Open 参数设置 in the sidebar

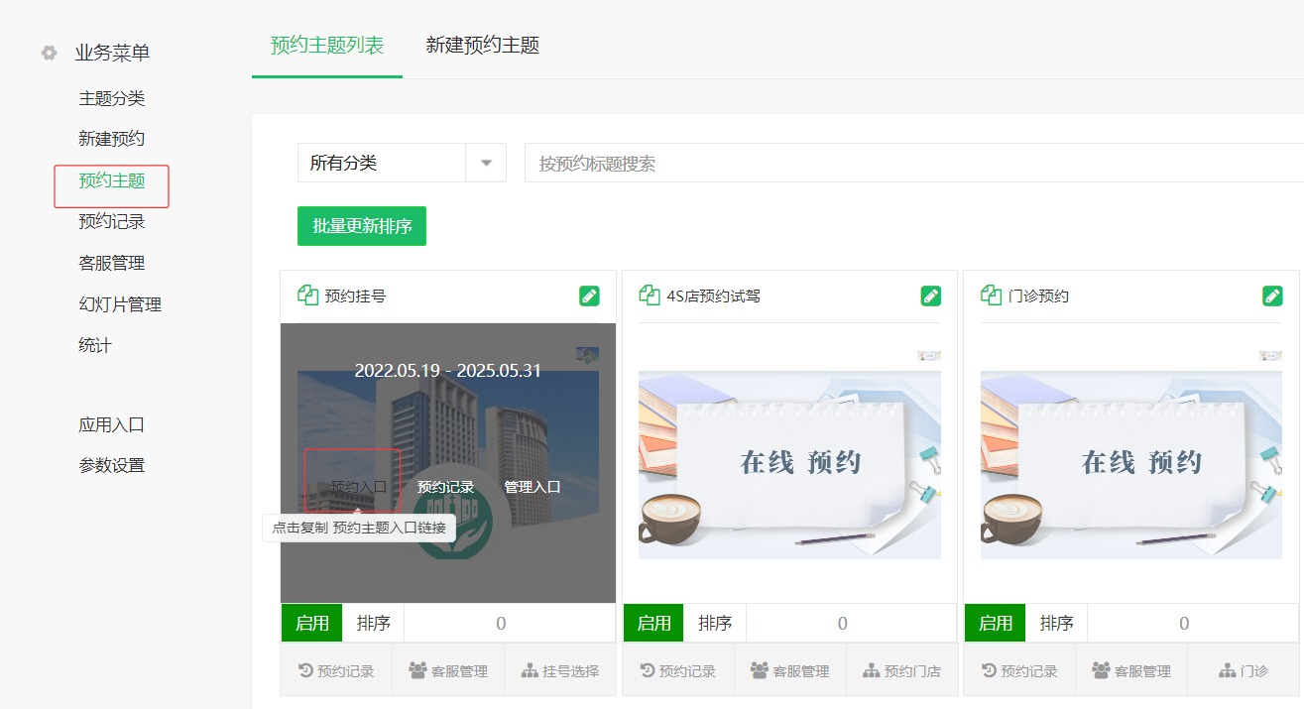coord(112,465)
